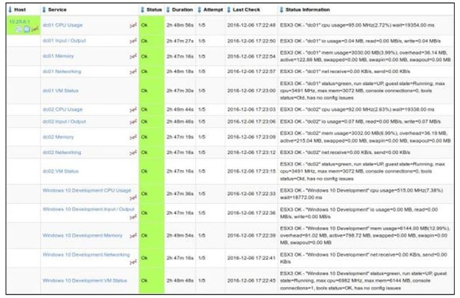Open graph icon for Windows 10 Development Input / Output
The image size is (460, 298).
click(133, 217)
